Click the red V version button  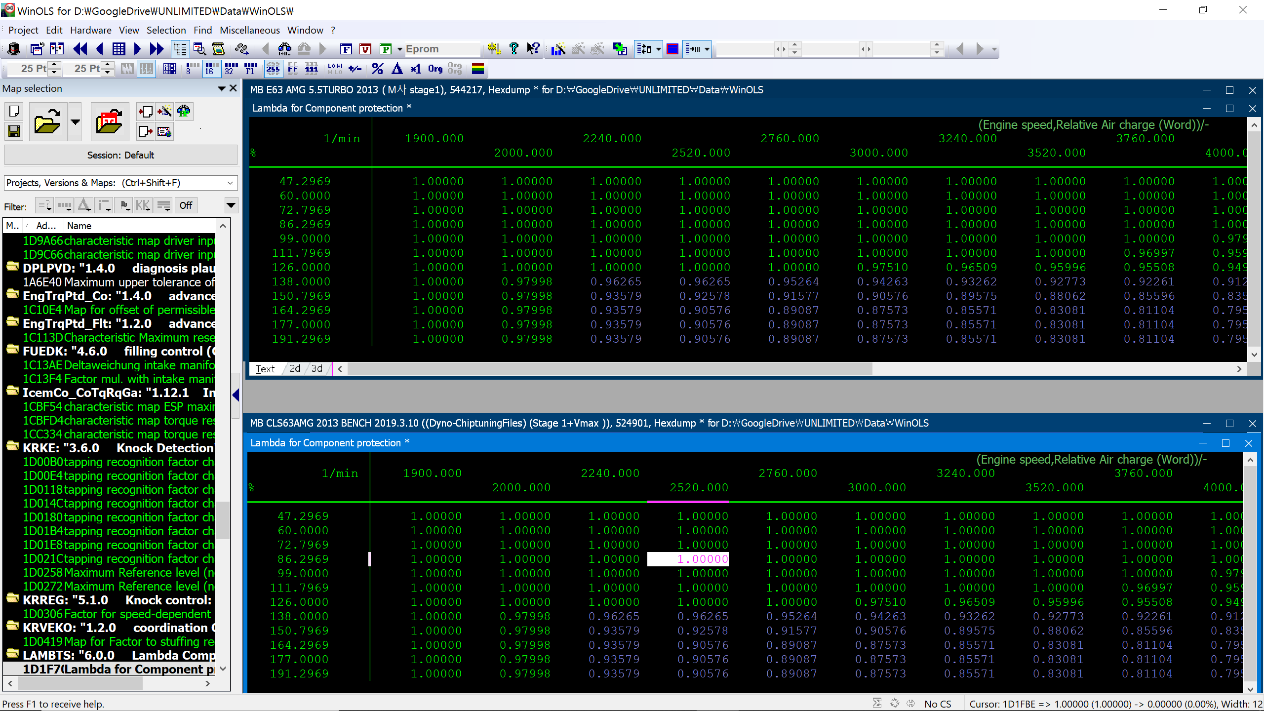(x=365, y=49)
